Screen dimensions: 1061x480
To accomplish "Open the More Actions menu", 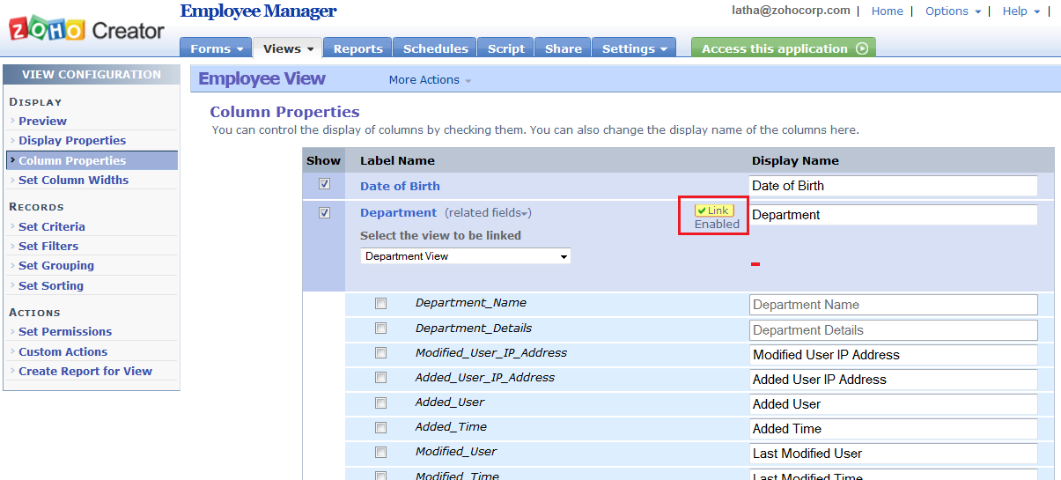I will coord(430,80).
